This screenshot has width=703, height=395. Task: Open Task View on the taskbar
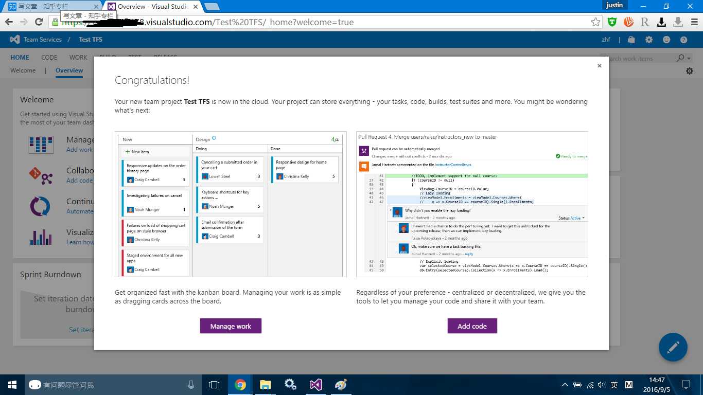pos(214,385)
